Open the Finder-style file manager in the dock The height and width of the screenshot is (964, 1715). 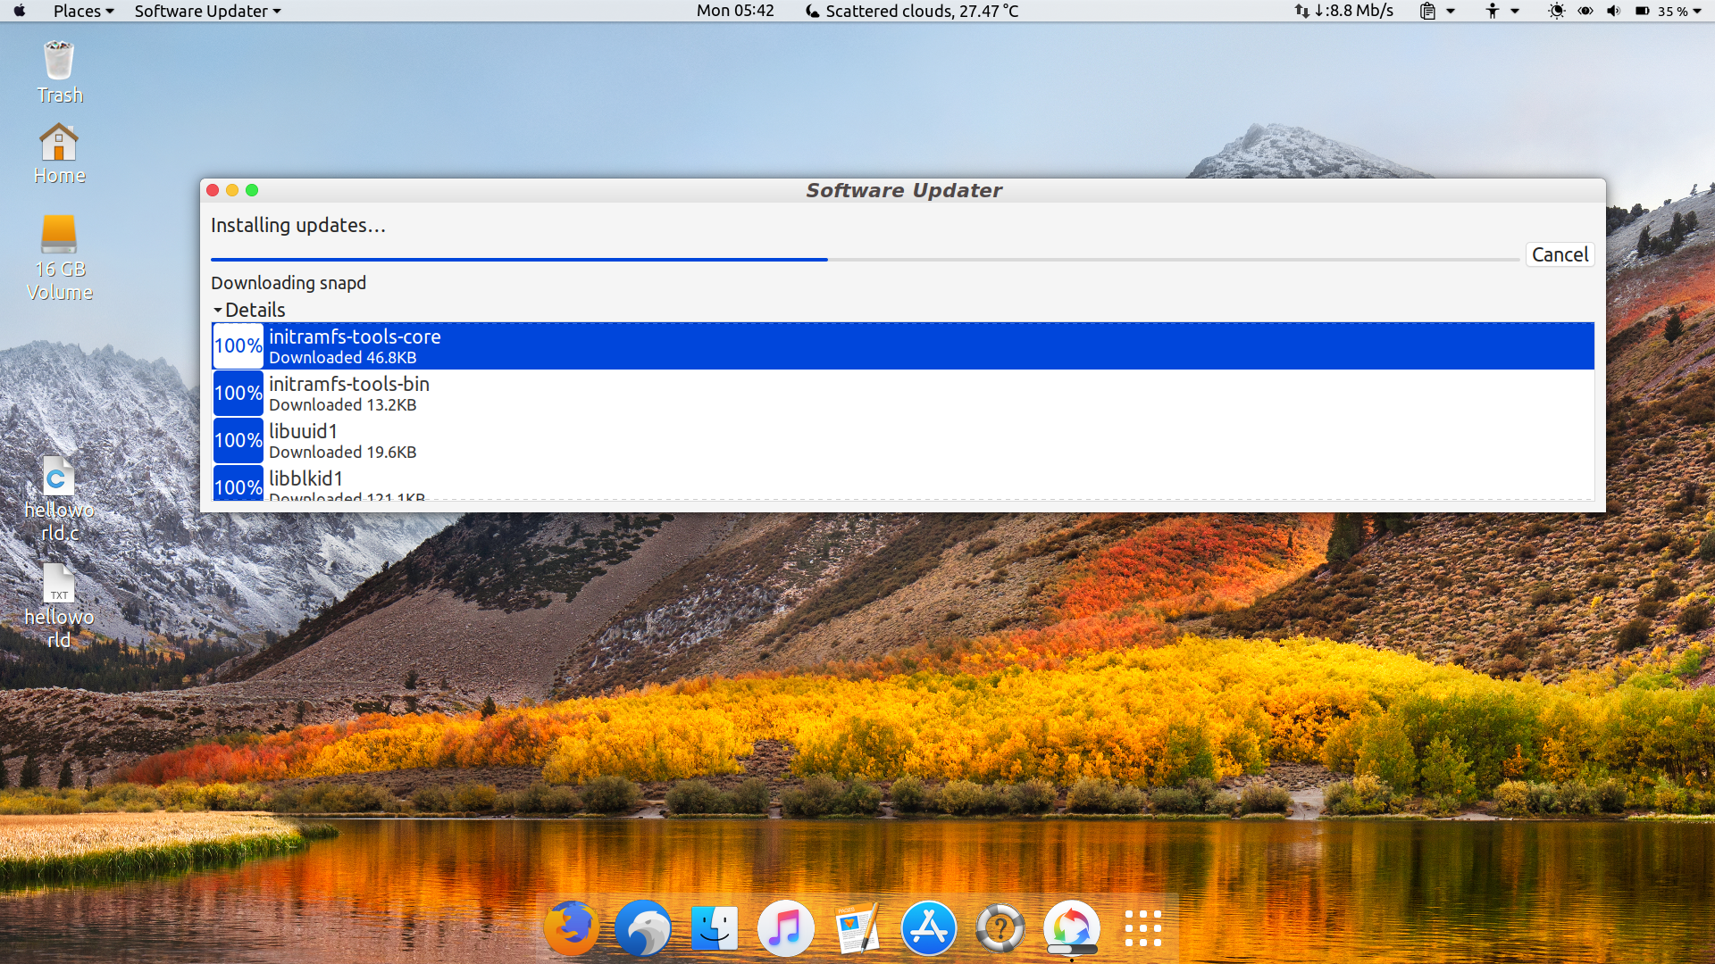click(x=714, y=927)
